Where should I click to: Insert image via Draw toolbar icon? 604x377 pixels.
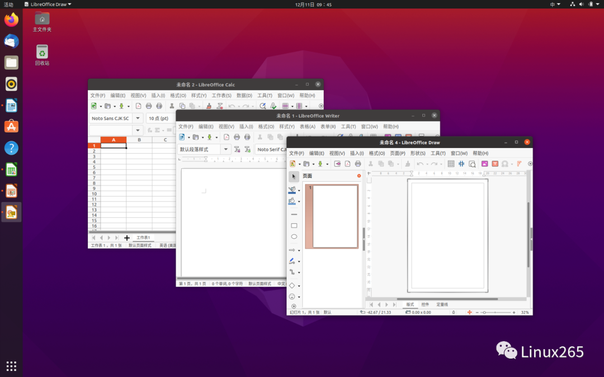pyautogui.click(x=484, y=164)
